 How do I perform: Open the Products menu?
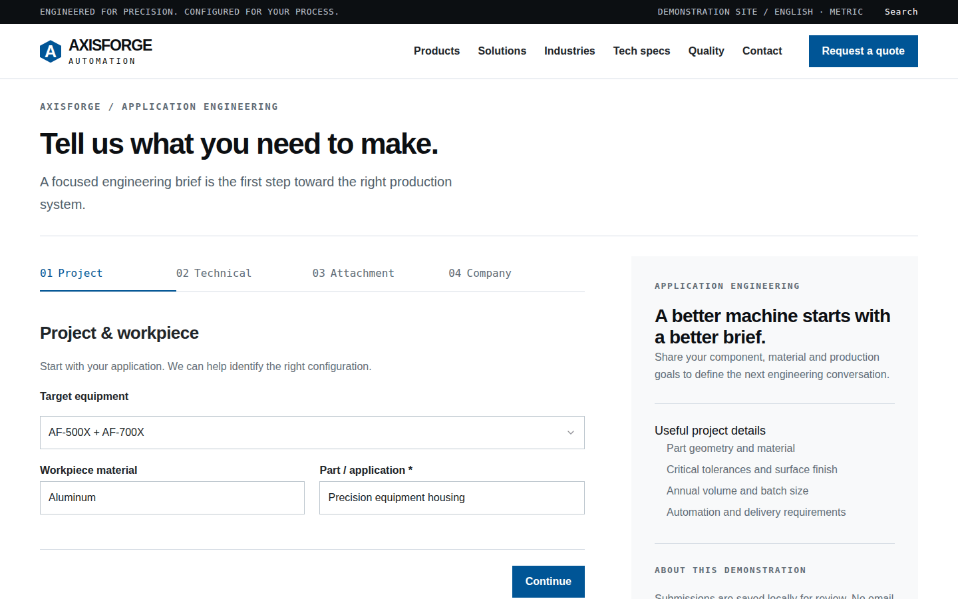436,51
